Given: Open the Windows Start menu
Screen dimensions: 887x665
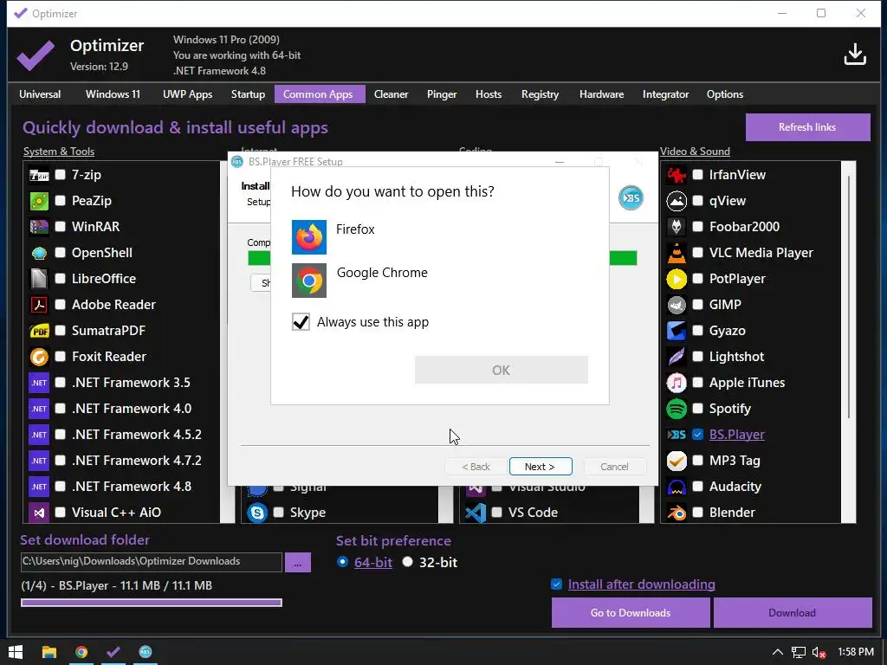Looking at the screenshot, I should tap(16, 652).
